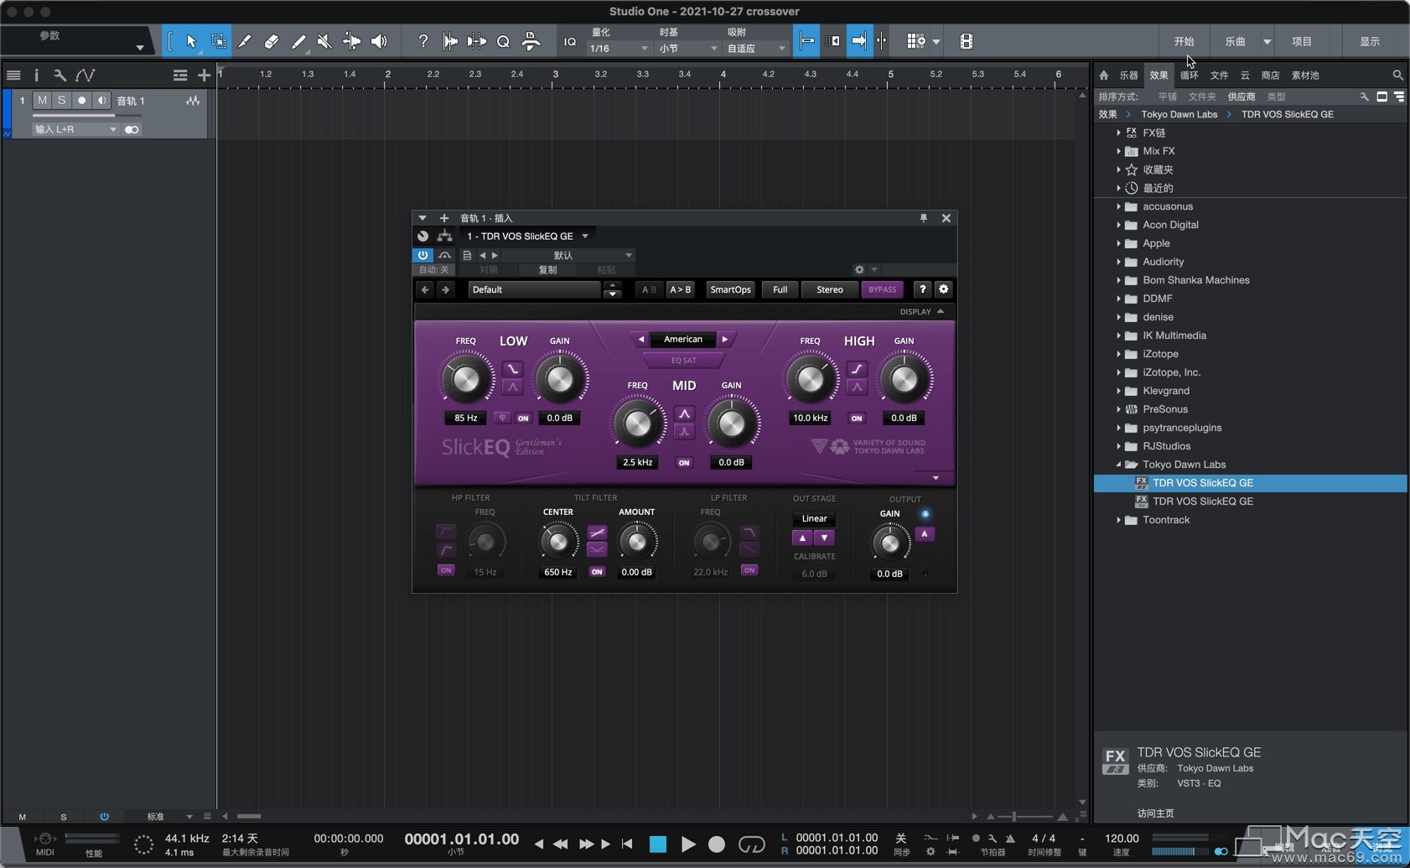Screen dimensions: 1410x868
Task: Click the question mark help tool
Action: (x=423, y=41)
